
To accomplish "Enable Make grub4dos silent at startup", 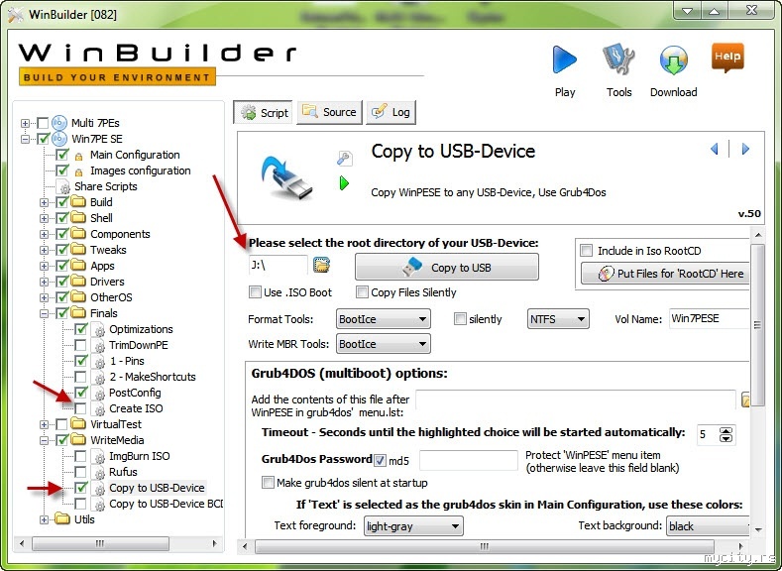I will [x=268, y=482].
